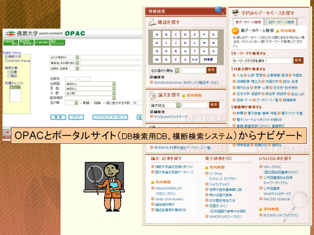Viewport: 314px width, 235px height.
Task: Open 学外からも利用可能なデータベース一覧 link
Action: coord(182,148)
